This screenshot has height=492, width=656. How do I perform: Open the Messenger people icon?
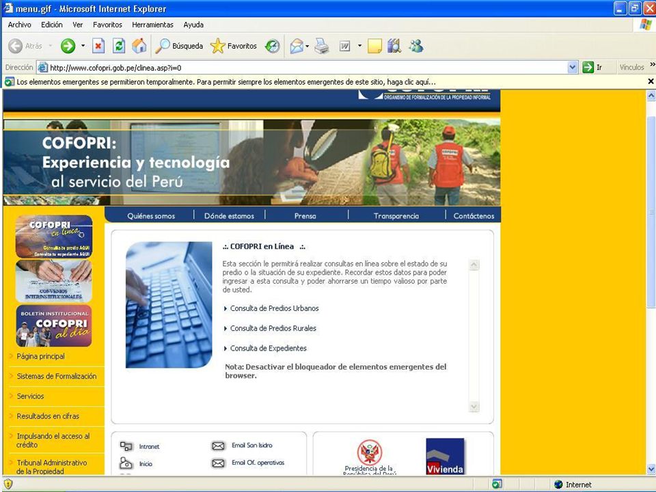pos(416,46)
